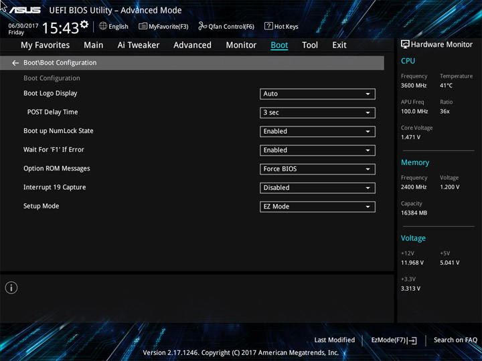Click the globe language icon
The width and height of the screenshot is (482, 361).
click(103, 26)
